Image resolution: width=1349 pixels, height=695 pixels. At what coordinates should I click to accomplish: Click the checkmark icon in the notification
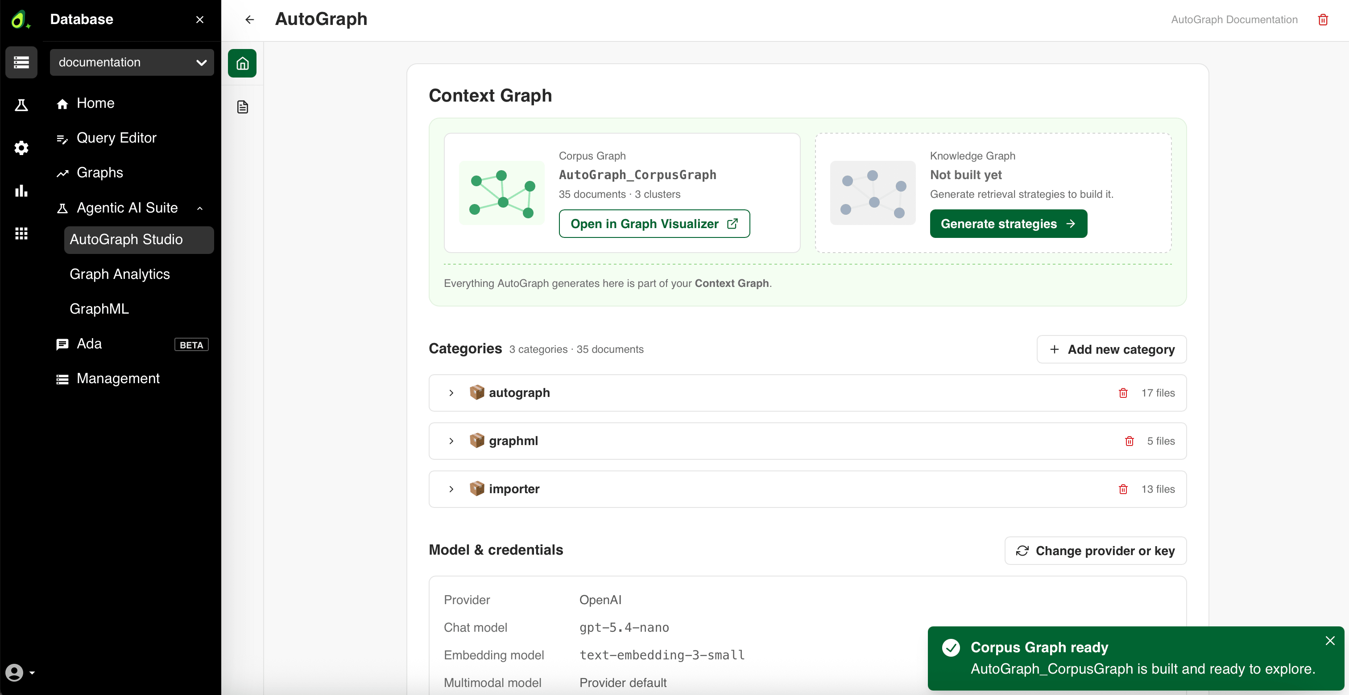(x=951, y=647)
